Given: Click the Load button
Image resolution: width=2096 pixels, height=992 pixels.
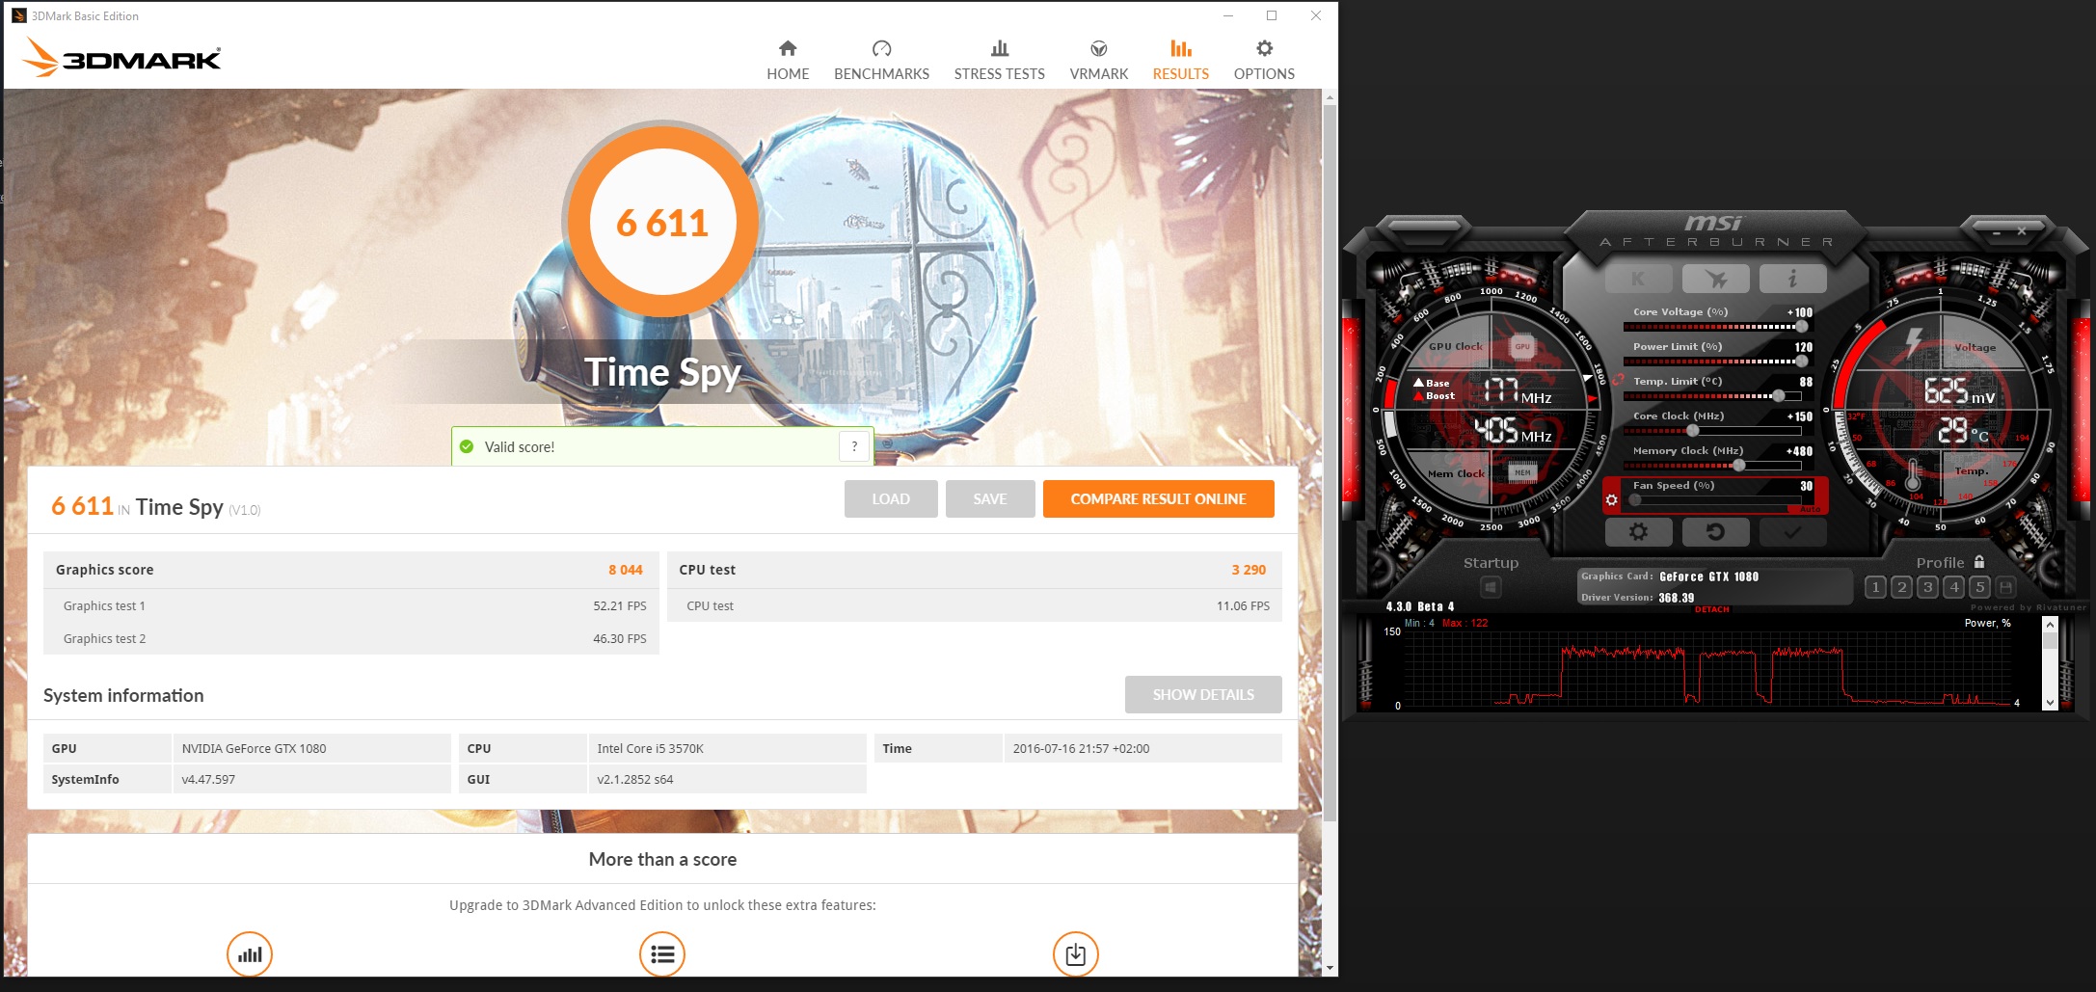Looking at the screenshot, I should pos(891,498).
